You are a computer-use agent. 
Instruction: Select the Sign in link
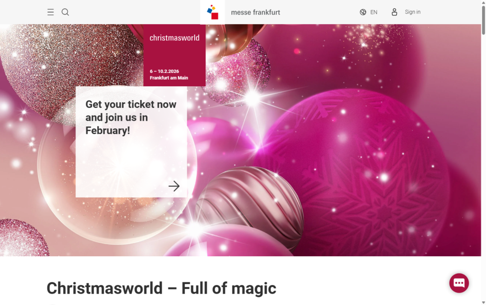pos(412,12)
